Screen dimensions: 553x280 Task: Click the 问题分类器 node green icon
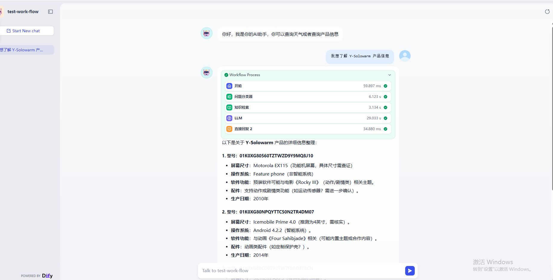pyautogui.click(x=229, y=97)
